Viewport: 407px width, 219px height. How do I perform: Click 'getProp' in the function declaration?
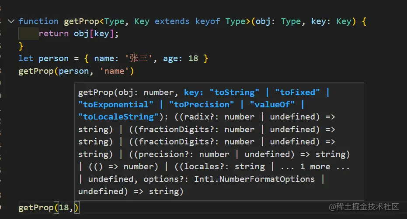pyautogui.click(x=81, y=21)
